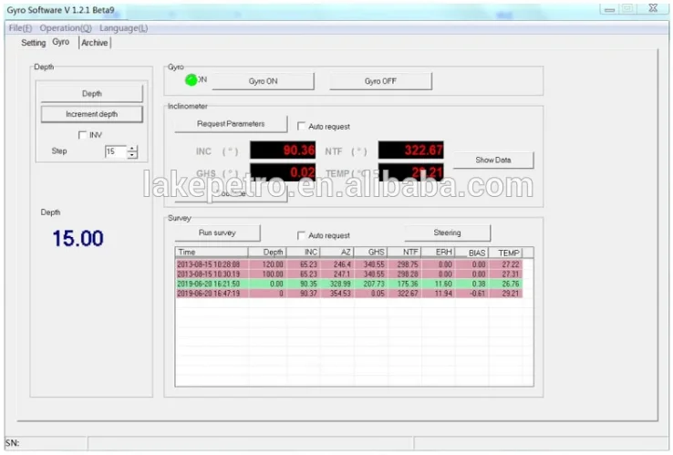673x455 pixels.
Task: Click the Run survey button
Action: [x=217, y=233]
